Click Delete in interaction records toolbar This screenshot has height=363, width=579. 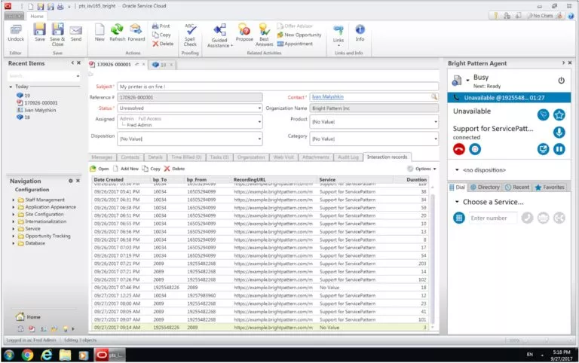click(174, 169)
